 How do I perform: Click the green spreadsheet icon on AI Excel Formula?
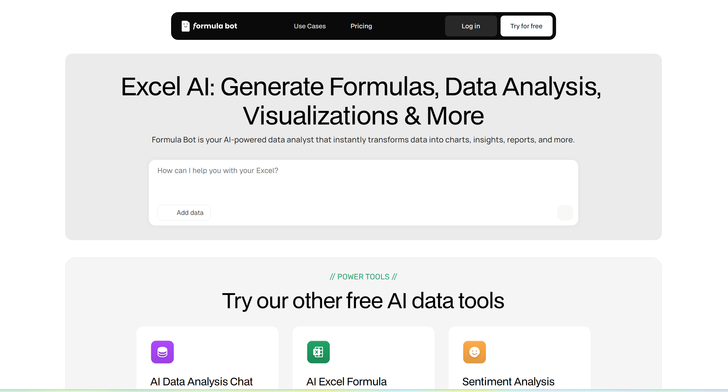pyautogui.click(x=318, y=352)
